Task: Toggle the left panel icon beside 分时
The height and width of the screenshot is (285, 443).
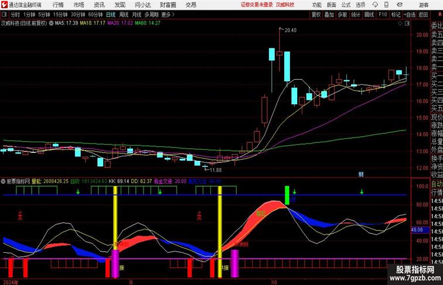Action: 4,15
